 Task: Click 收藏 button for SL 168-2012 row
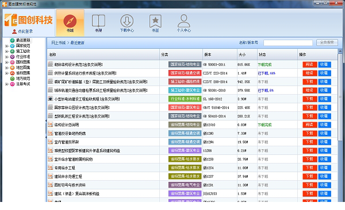[x=324, y=99]
